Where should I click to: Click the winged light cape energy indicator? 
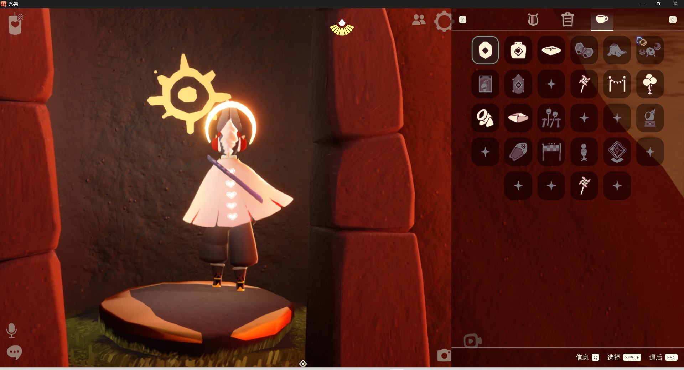pyautogui.click(x=342, y=27)
